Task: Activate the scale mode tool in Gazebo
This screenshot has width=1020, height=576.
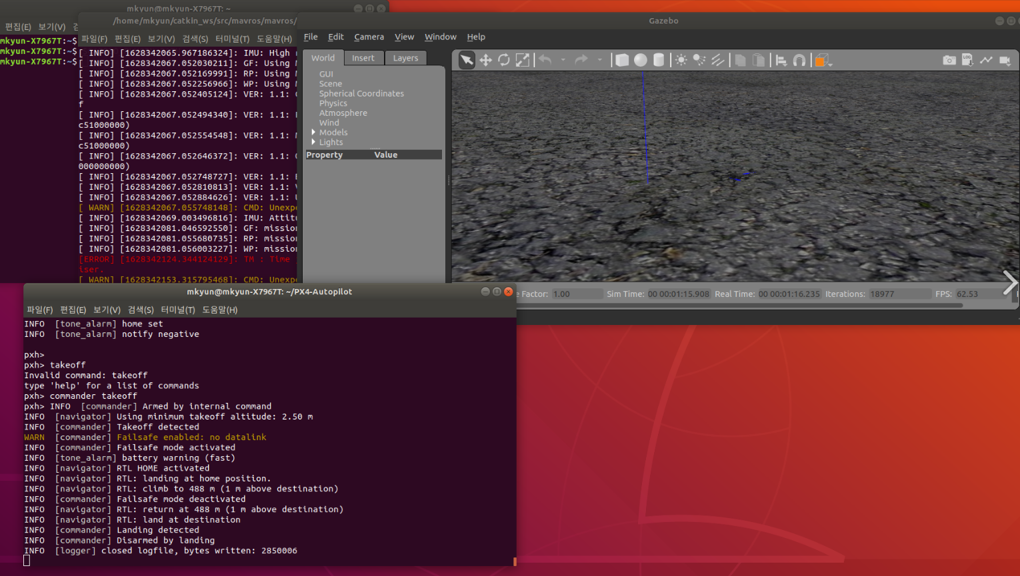Action: point(523,60)
